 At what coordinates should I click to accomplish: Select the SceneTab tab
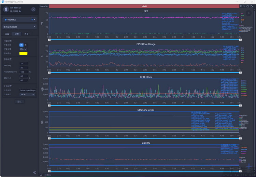point(44,6)
